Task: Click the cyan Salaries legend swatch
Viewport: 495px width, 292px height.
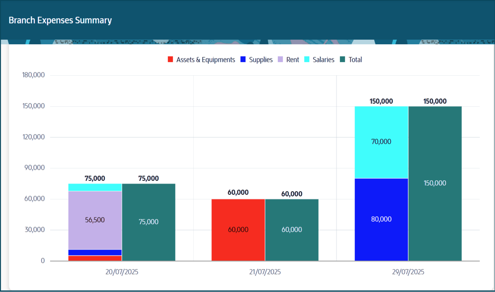Action: [307, 59]
